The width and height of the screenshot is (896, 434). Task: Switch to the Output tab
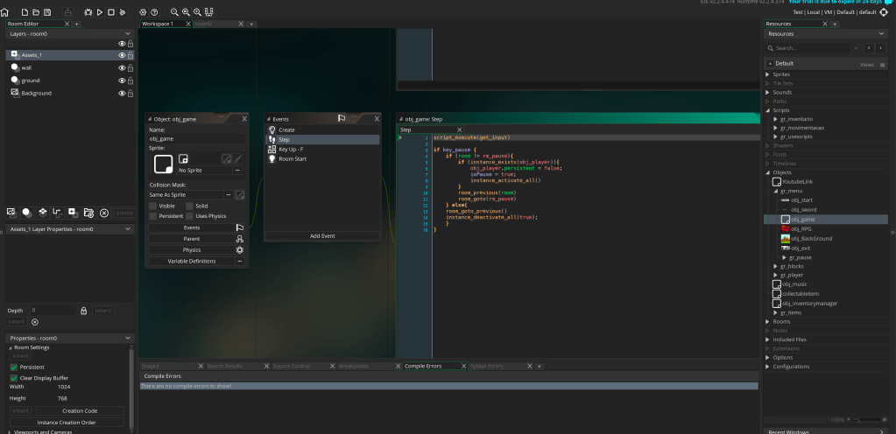point(151,366)
